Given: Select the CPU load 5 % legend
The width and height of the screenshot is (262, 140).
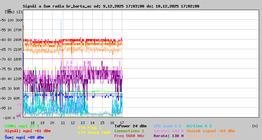Looking at the screenshot, I should tap(167, 126).
